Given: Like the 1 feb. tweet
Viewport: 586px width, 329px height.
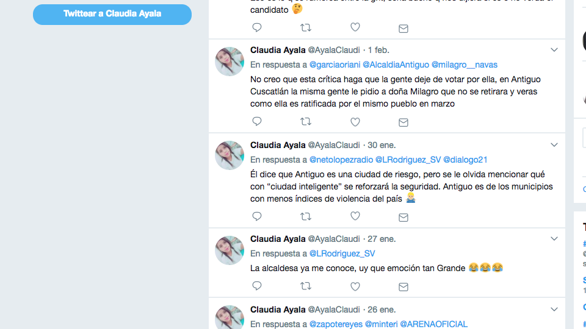Looking at the screenshot, I should (355, 122).
